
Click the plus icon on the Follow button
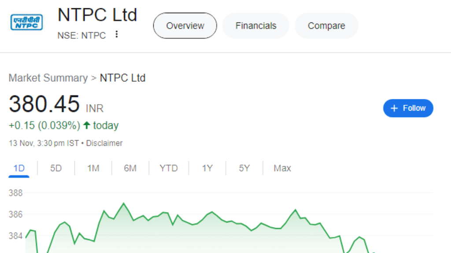click(x=394, y=108)
